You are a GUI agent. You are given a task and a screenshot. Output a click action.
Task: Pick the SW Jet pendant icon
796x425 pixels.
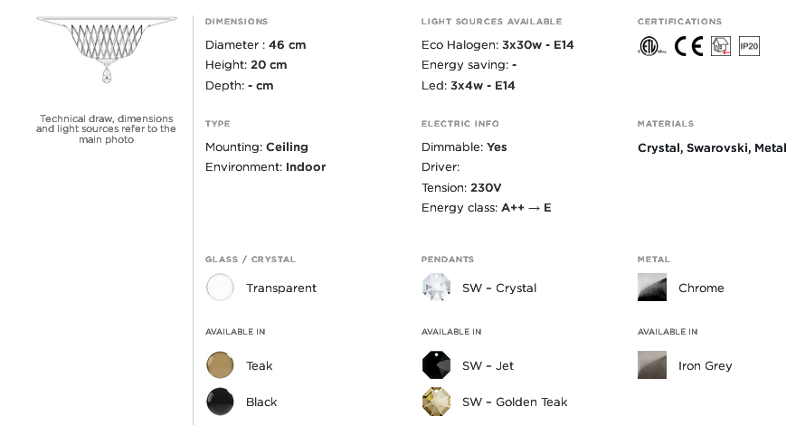pyautogui.click(x=436, y=365)
